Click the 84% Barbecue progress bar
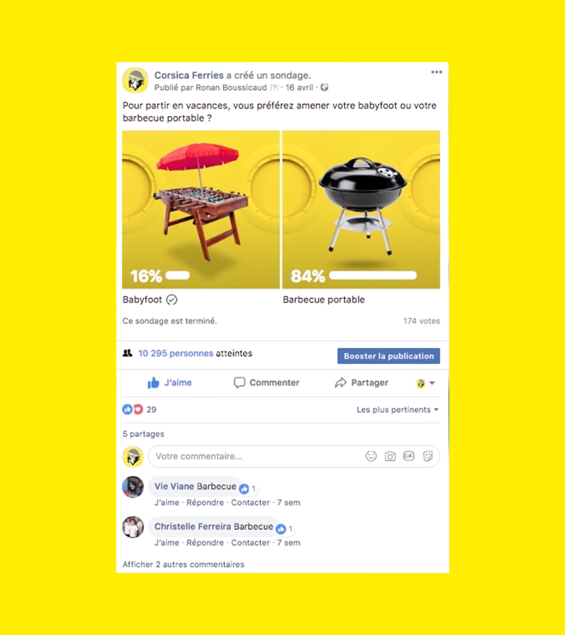The image size is (565, 635). [373, 276]
